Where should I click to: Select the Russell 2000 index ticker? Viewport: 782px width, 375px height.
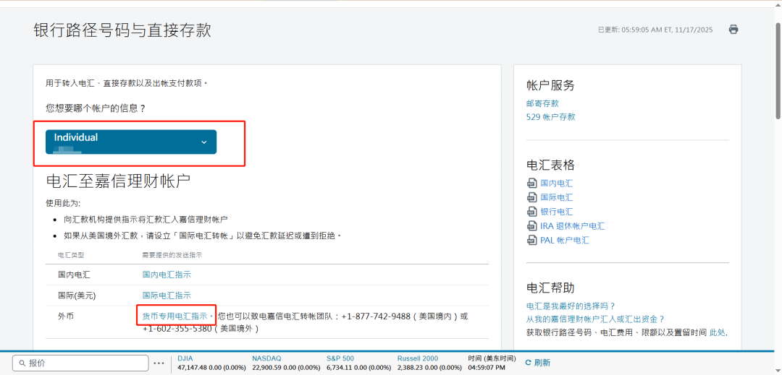click(x=418, y=358)
